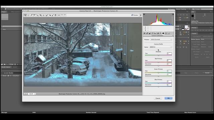214x120 pixels.
Task: Adjust the Shadows Tint slider
Action: pyautogui.click(x=158, y=55)
